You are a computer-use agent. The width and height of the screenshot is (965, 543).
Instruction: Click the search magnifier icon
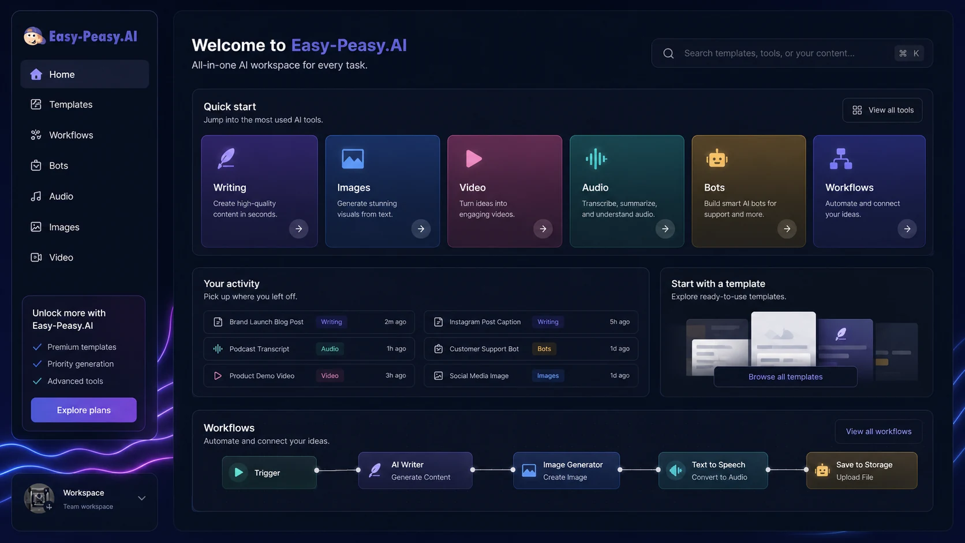pyautogui.click(x=668, y=53)
